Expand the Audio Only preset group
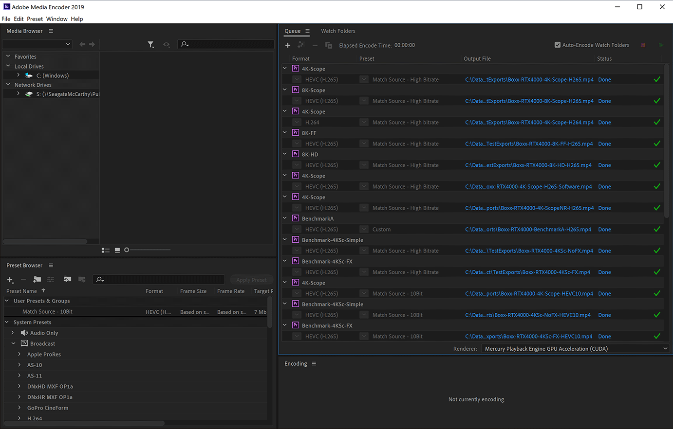The height and width of the screenshot is (429, 673). (x=13, y=333)
